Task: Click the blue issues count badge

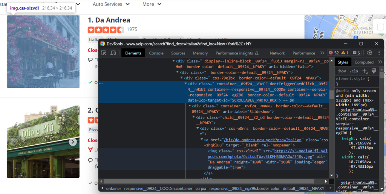Action: 356,53
